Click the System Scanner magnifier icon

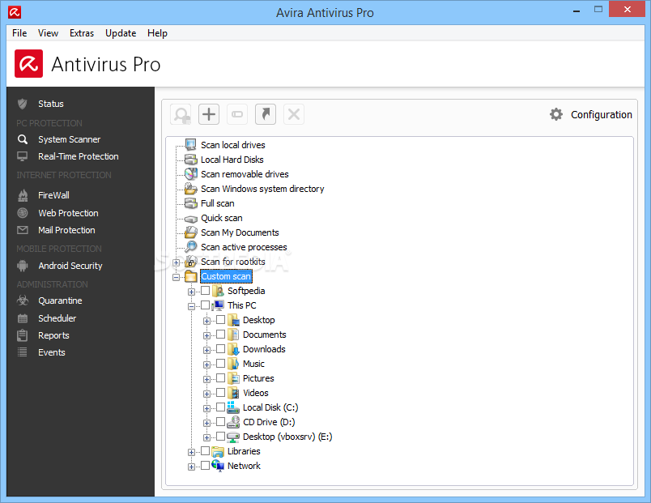(23, 139)
